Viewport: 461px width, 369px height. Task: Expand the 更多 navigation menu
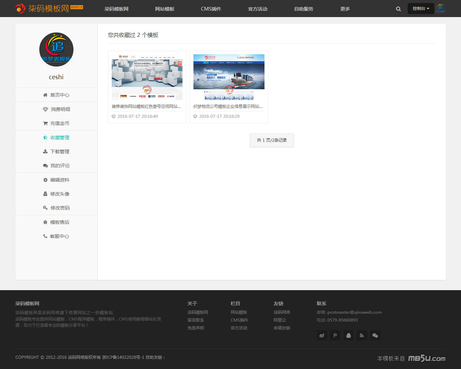pos(345,9)
